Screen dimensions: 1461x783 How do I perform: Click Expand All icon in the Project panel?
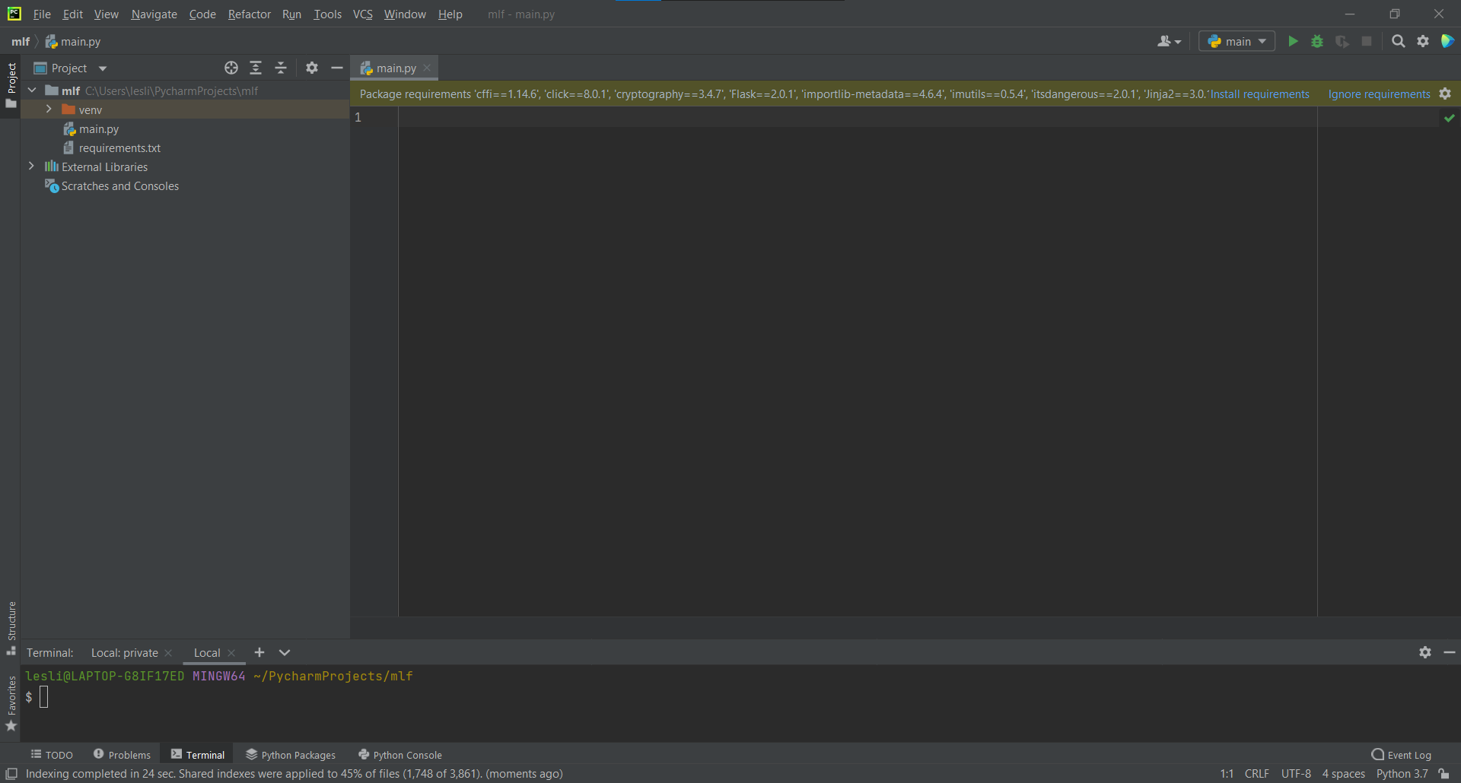point(256,68)
